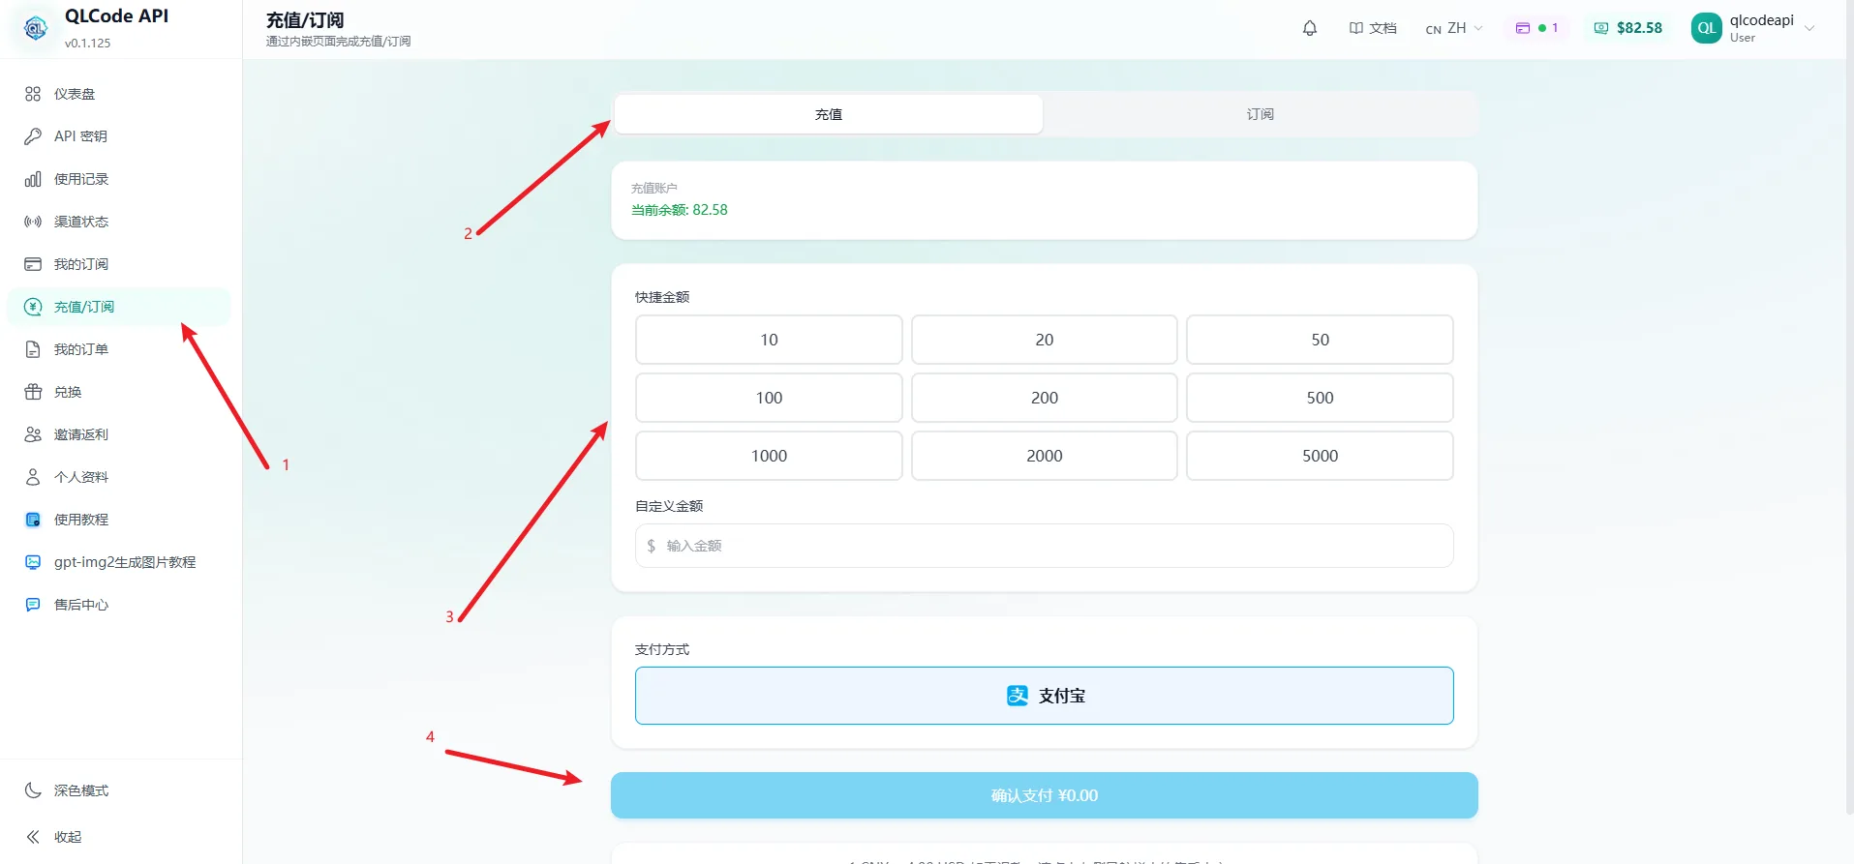This screenshot has height=864, width=1854.
Task: Click the person icon for 个人资料
Action: (33, 477)
